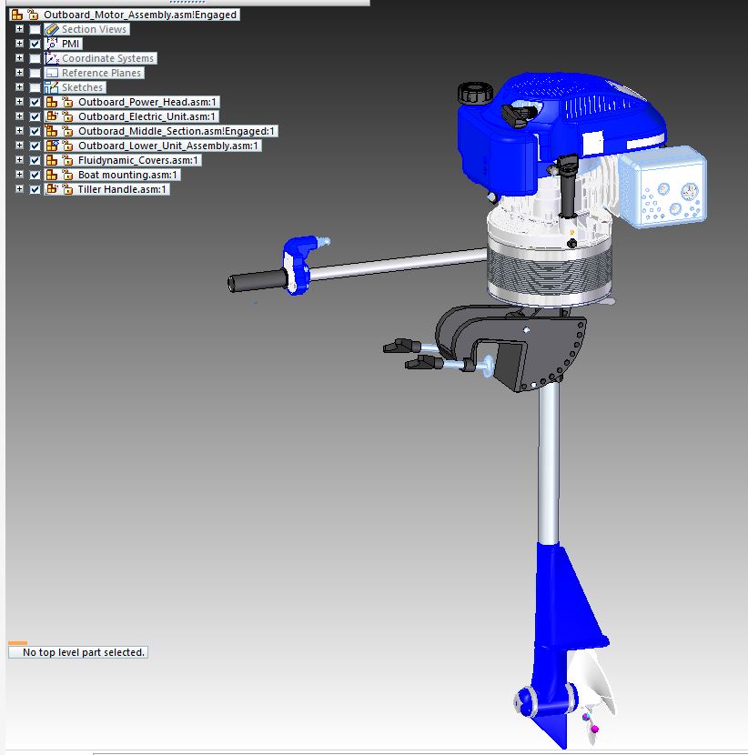Select the Tiller Handle.asm:1 entry

click(122, 189)
